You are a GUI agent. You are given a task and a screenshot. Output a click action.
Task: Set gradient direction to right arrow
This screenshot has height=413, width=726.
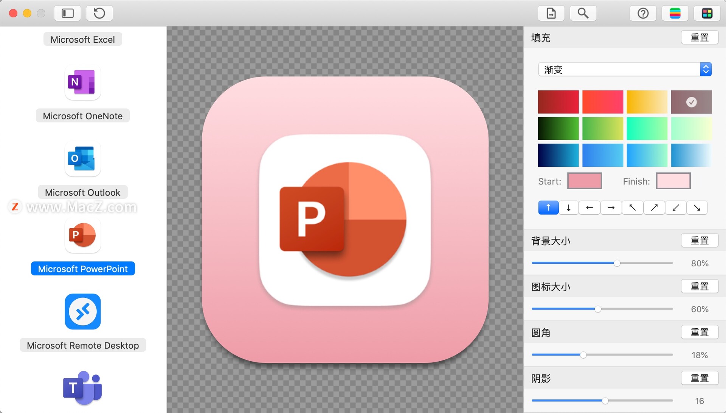pos(611,207)
